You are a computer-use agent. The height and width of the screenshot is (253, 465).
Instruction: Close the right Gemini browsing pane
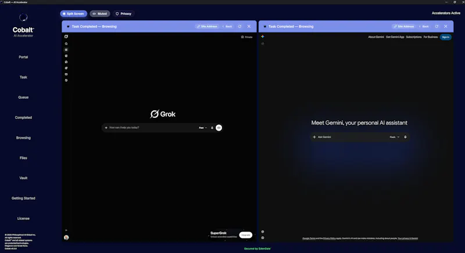[445, 26]
